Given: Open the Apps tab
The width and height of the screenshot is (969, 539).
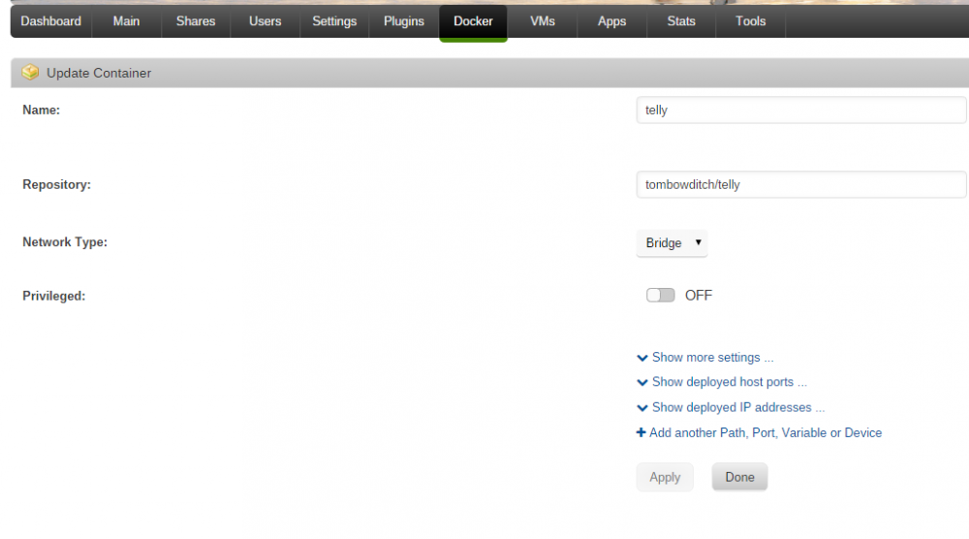Looking at the screenshot, I should click(611, 21).
